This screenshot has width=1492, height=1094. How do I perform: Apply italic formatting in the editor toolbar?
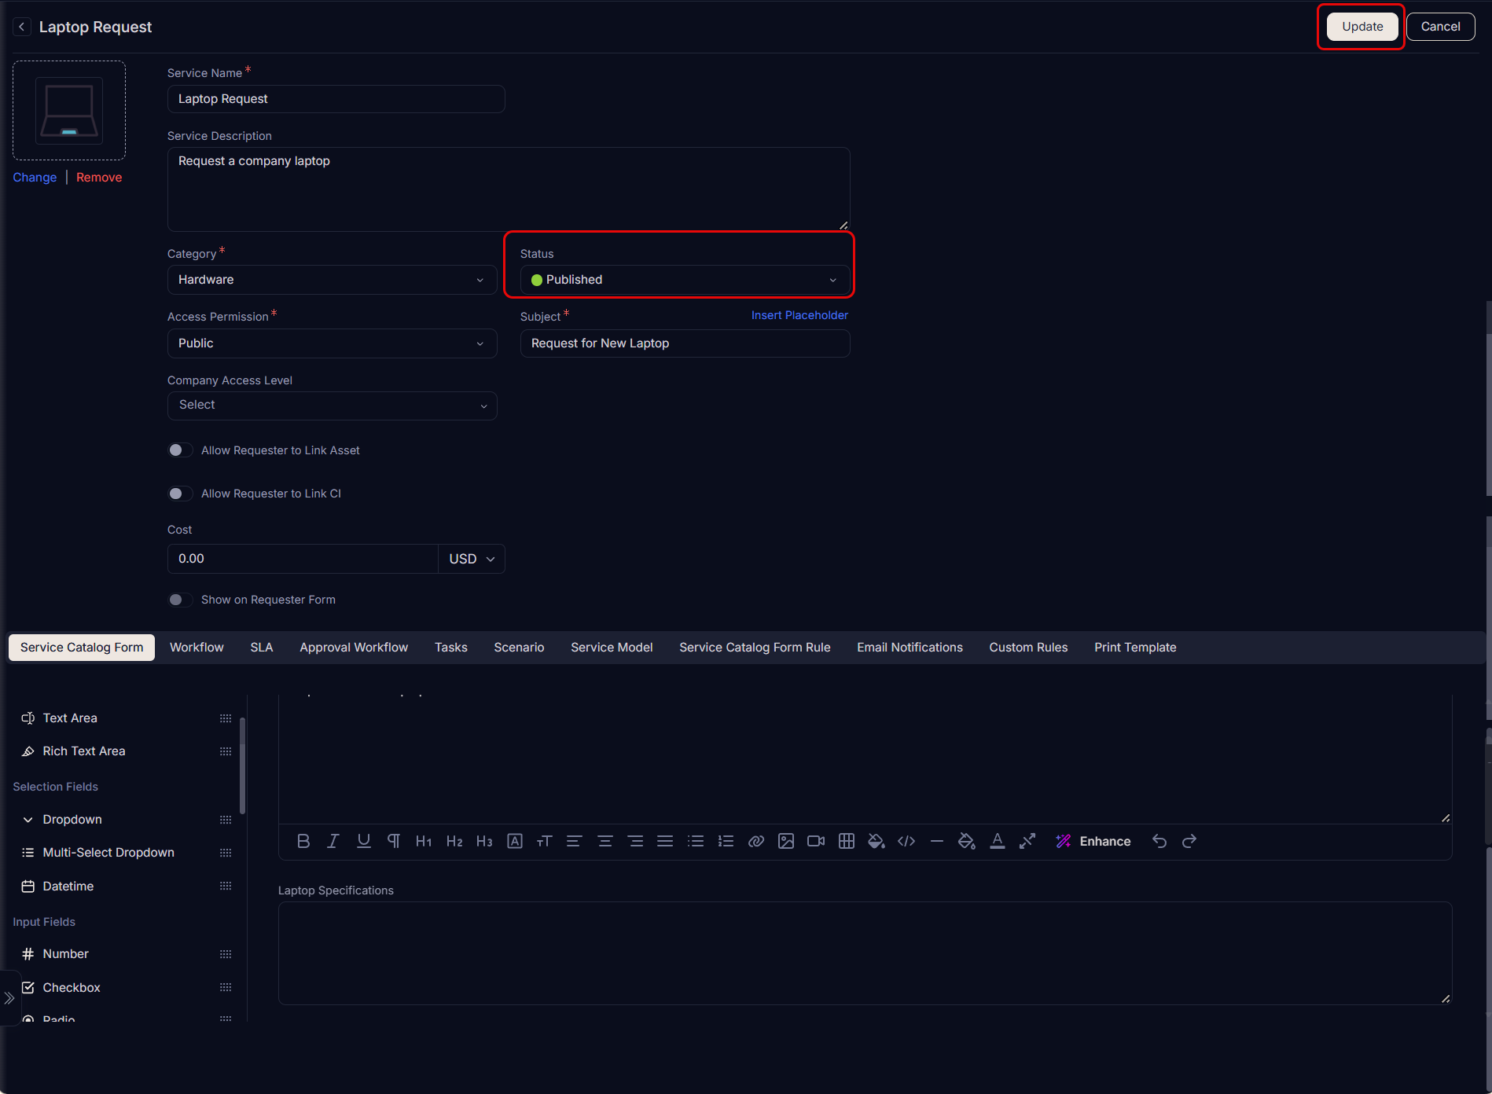click(333, 841)
